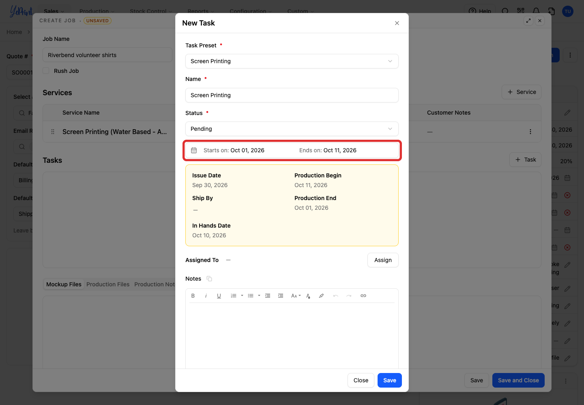Expand numbered list style options arrow
Screen dimensions: 584x405
pos(242,296)
